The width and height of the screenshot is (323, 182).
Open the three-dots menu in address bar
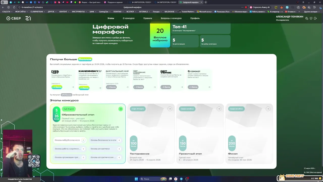[242, 7]
